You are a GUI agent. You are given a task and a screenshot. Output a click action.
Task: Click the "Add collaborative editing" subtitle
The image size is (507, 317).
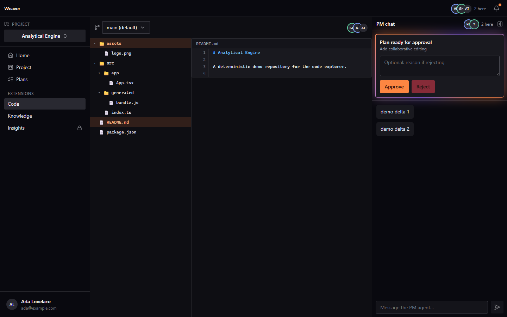pos(403,49)
